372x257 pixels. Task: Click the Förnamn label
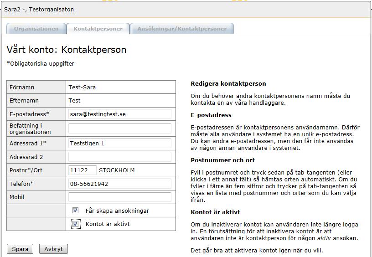coord(22,87)
